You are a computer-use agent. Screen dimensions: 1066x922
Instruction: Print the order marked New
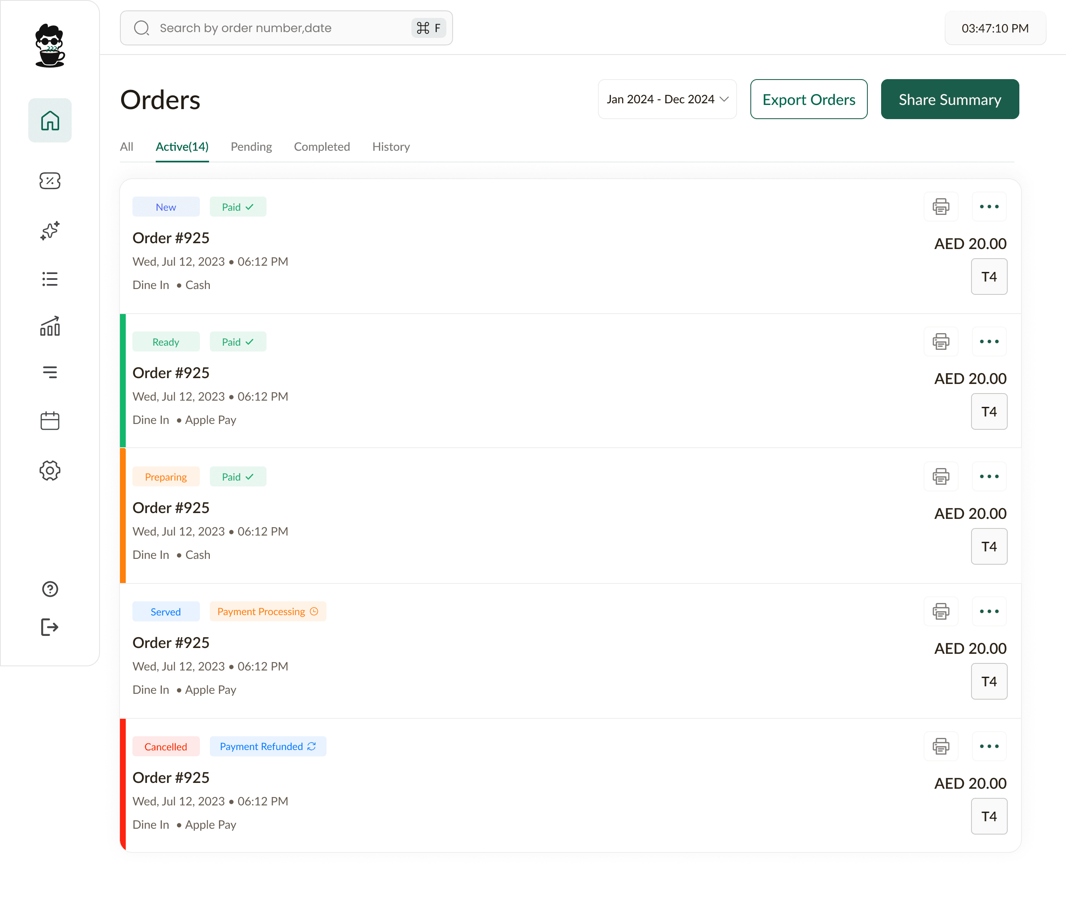pyautogui.click(x=941, y=207)
